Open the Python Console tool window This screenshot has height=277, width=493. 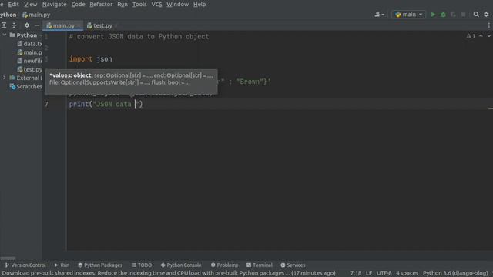180,265
